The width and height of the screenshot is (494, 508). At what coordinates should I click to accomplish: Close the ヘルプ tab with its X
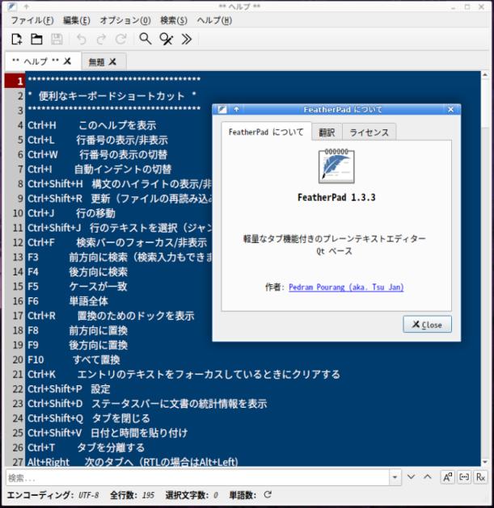coord(67,61)
